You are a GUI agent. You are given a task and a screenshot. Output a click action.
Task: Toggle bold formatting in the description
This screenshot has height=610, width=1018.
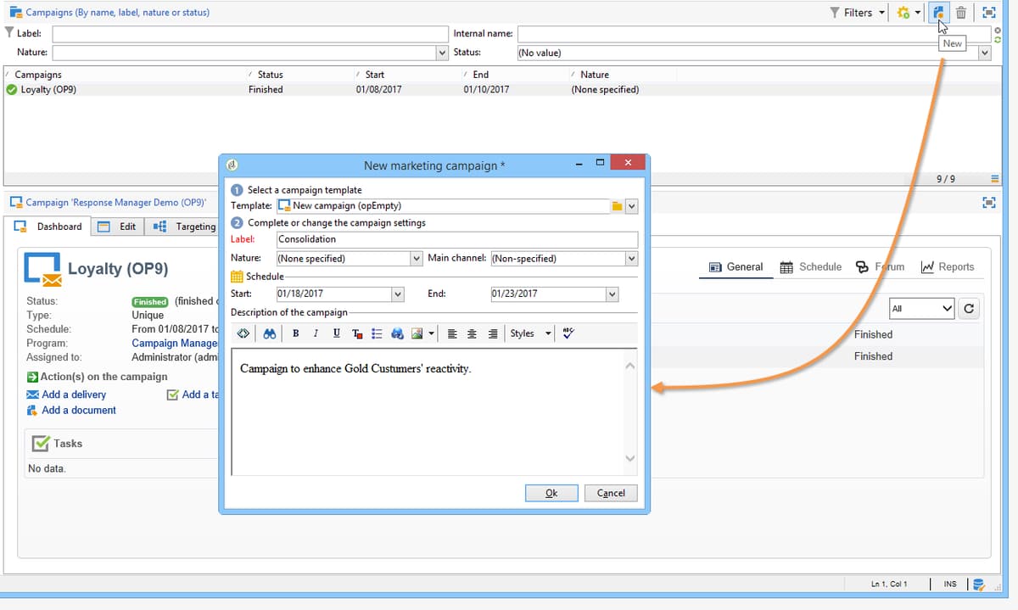[x=295, y=333]
